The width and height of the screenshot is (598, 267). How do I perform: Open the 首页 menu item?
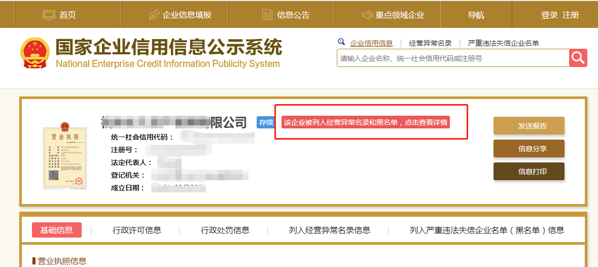coord(67,15)
